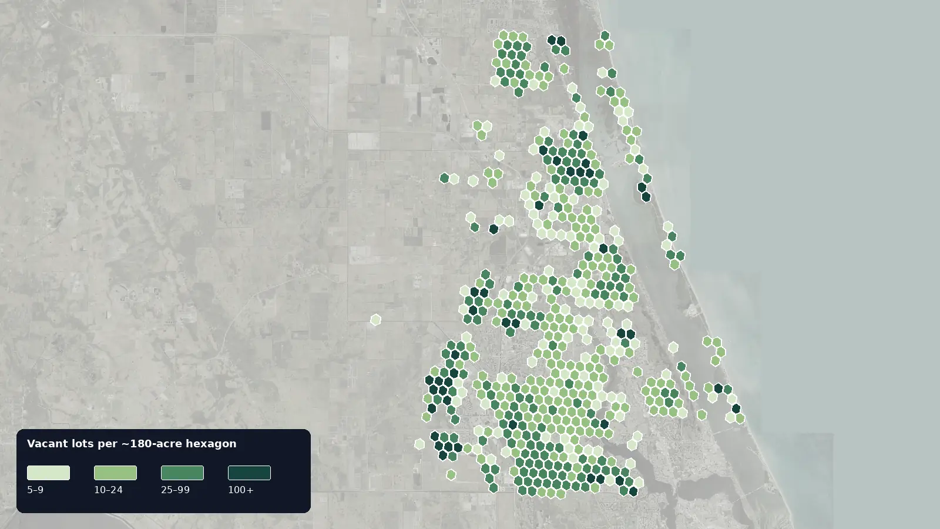Click the 5–9 lightest green legend swatch

48,473
